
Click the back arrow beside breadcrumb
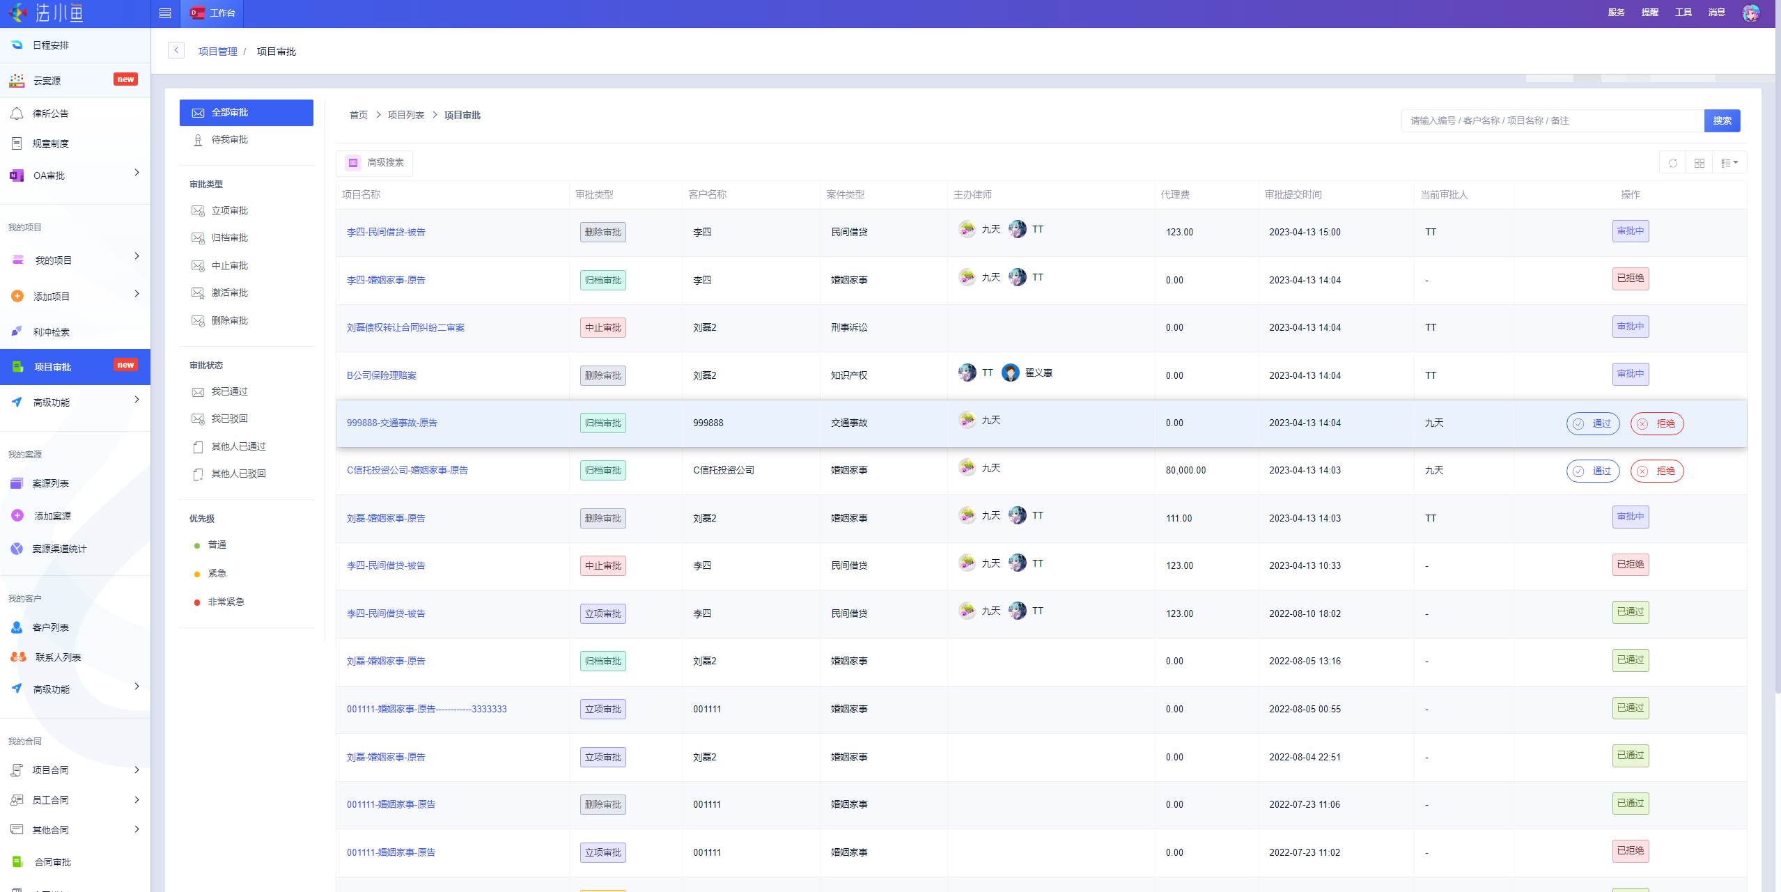coord(176,50)
